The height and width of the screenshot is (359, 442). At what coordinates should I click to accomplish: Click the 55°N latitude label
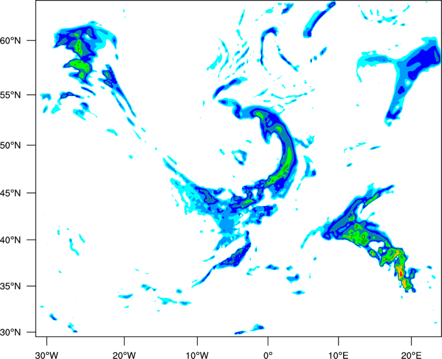10,95
